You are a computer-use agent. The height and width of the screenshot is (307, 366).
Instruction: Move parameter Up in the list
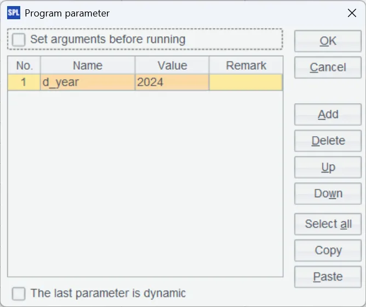pos(328,168)
